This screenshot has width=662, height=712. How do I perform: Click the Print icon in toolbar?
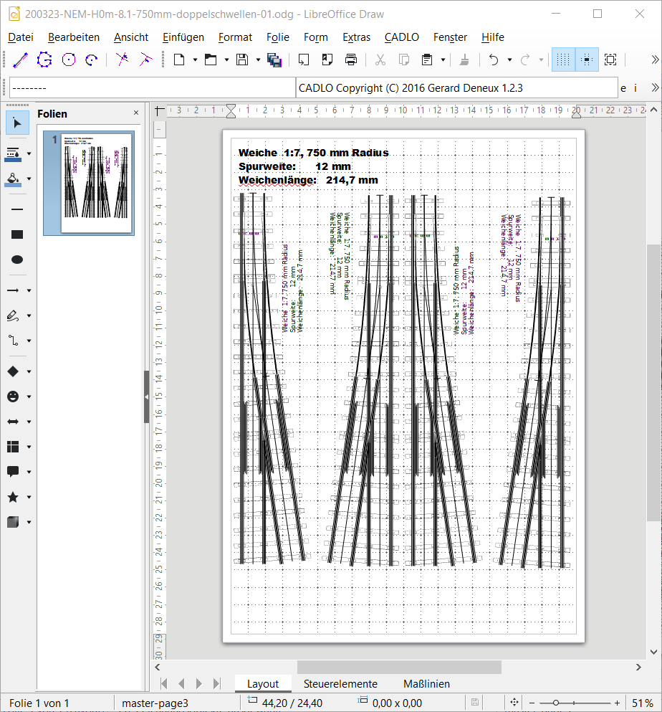(351, 60)
